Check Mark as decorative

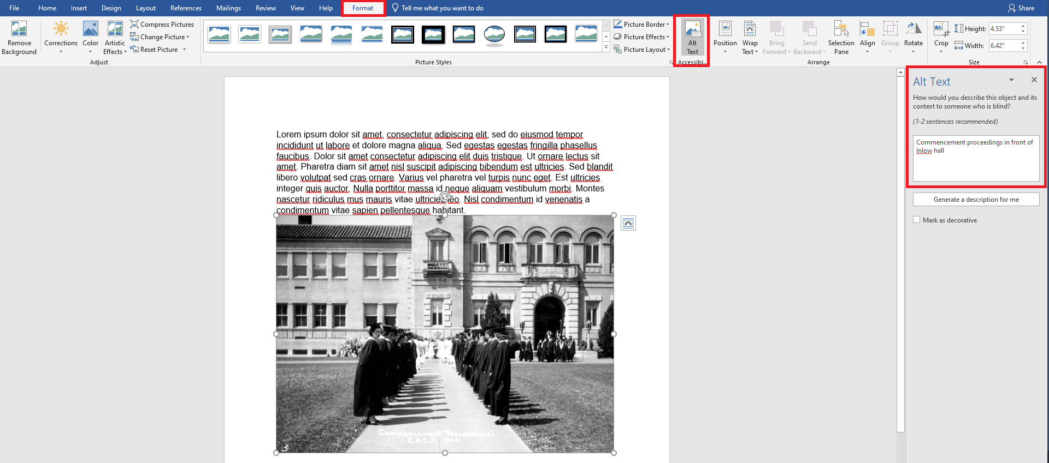[x=917, y=220]
